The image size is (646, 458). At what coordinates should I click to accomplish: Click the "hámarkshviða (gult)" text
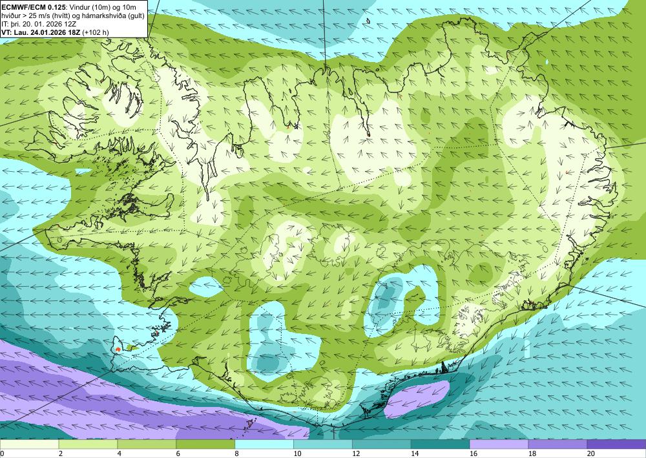click(113, 16)
